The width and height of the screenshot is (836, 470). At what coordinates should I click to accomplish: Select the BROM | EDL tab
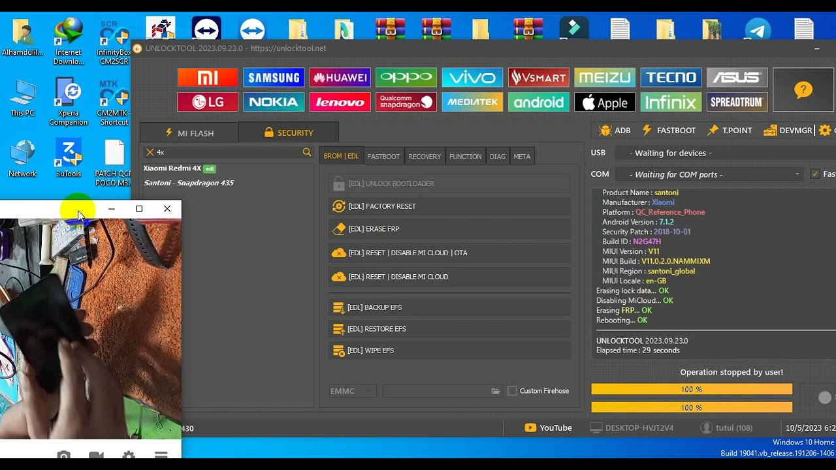341,156
